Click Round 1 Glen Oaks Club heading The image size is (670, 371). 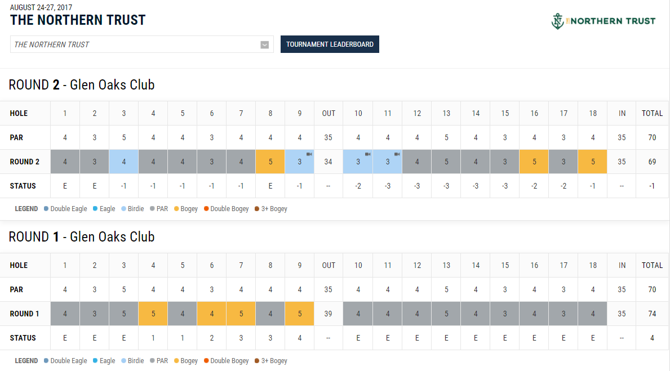pyautogui.click(x=82, y=237)
